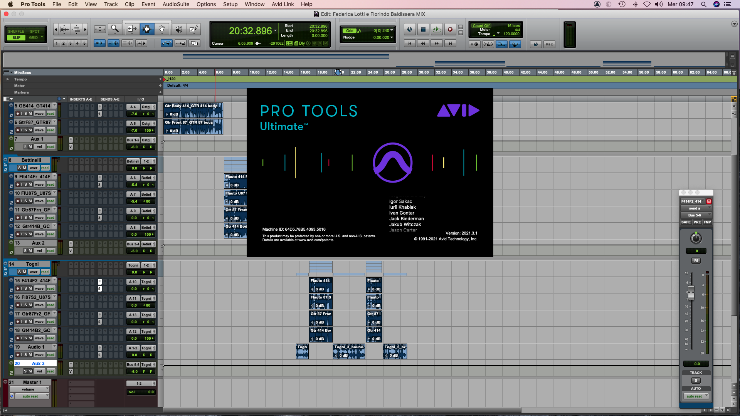Open the Track menu
Viewport: 740px width, 416px height.
tap(111, 4)
